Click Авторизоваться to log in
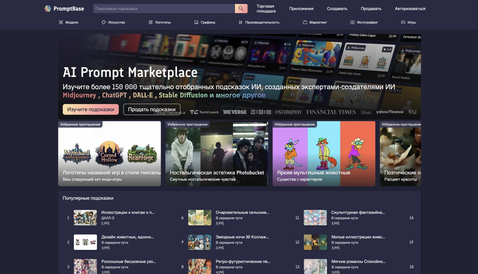The width and height of the screenshot is (478, 274). coord(410,8)
